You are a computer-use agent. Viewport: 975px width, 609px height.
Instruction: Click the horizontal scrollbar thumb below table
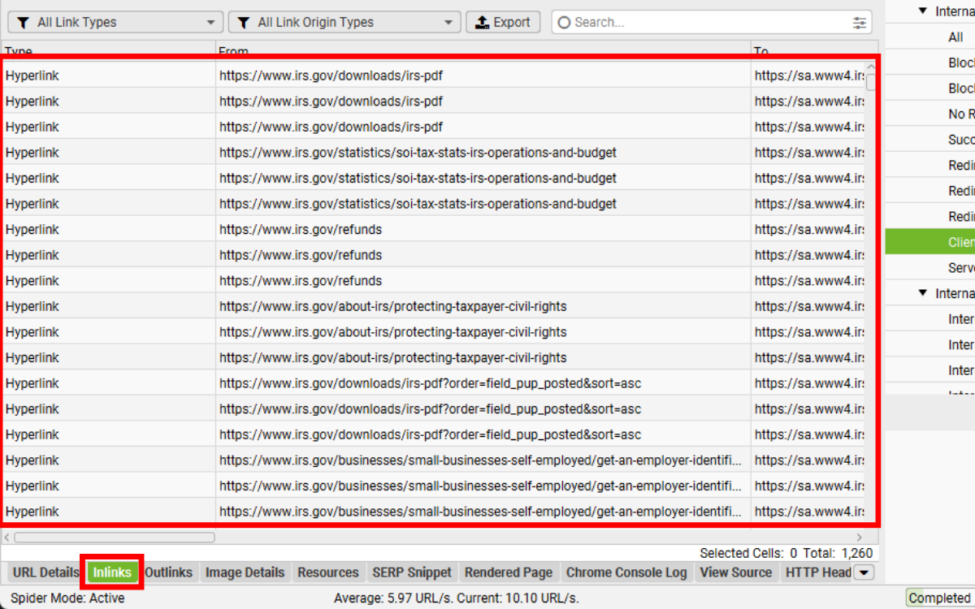click(114, 538)
